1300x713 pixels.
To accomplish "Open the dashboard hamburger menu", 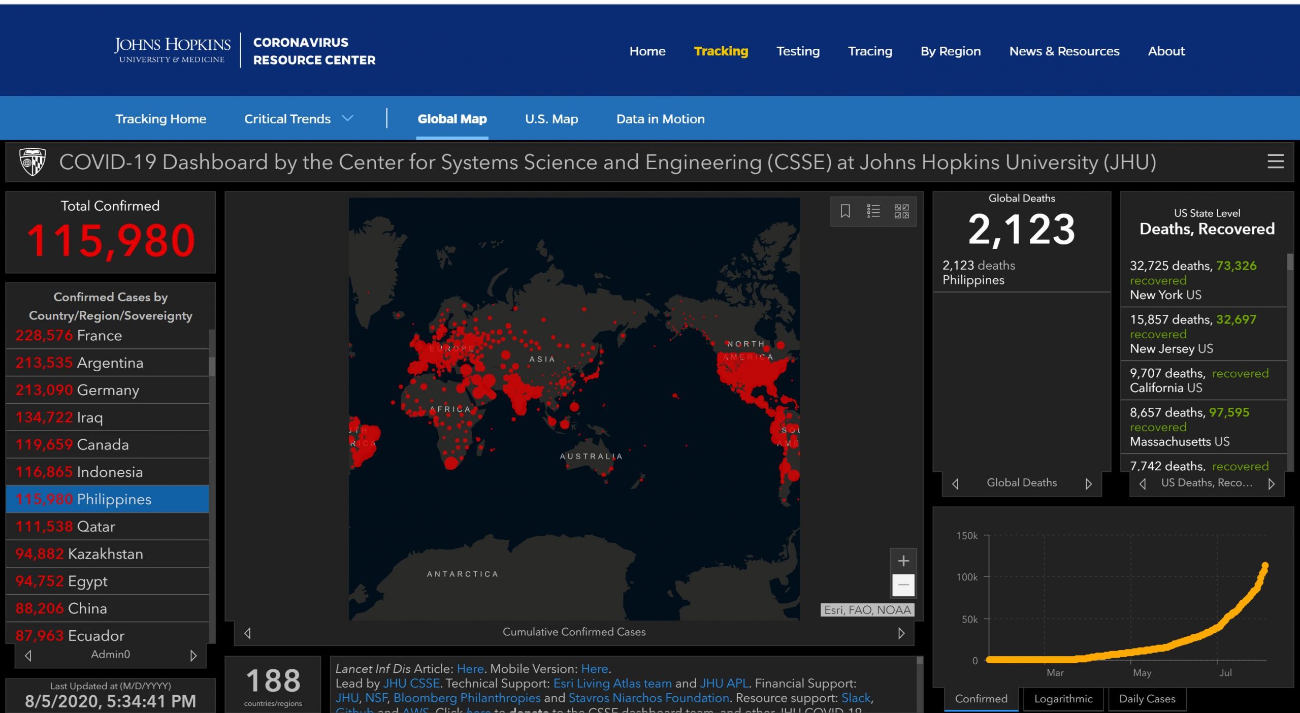I will click(x=1275, y=162).
